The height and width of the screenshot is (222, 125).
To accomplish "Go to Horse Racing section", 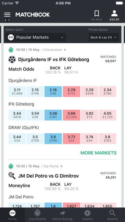I will pos(62,215).
